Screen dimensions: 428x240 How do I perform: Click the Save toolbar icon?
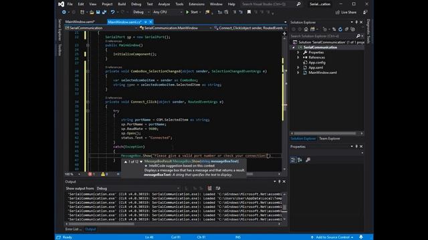coord(98,12)
